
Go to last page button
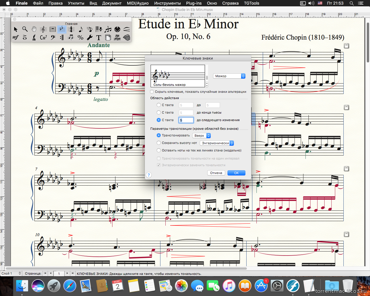pos(73,273)
